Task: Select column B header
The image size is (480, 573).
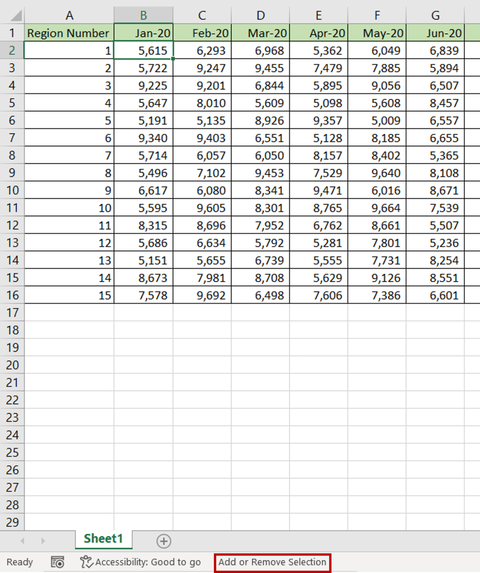Action: 144,15
